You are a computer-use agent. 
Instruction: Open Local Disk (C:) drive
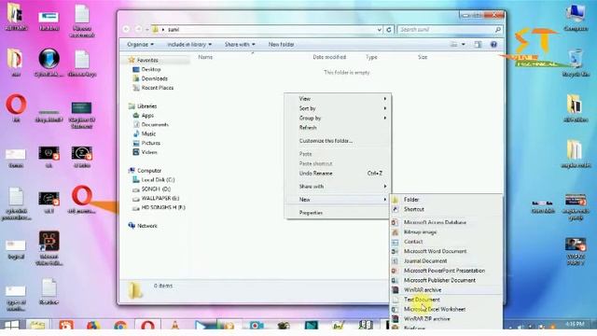pos(158,180)
